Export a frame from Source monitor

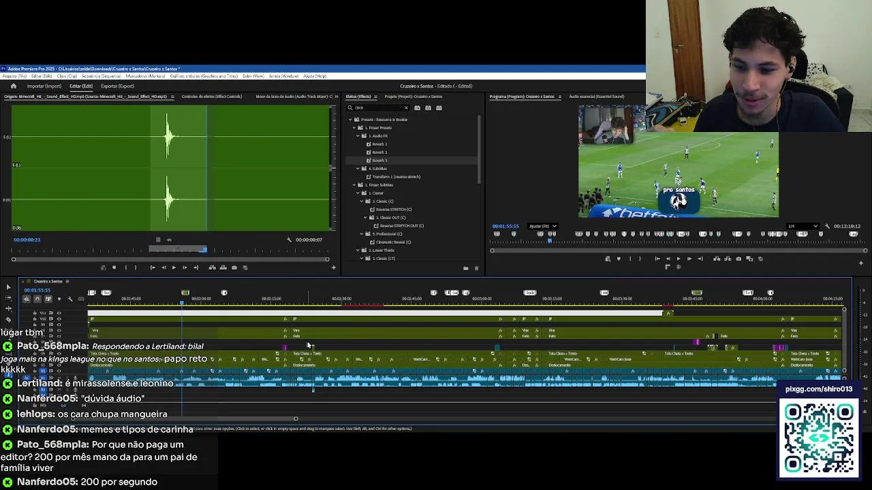click(234, 267)
